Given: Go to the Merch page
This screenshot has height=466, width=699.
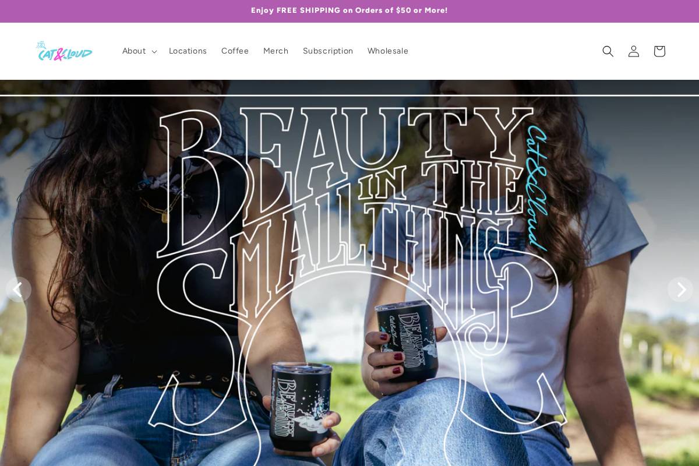Looking at the screenshot, I should (x=276, y=51).
